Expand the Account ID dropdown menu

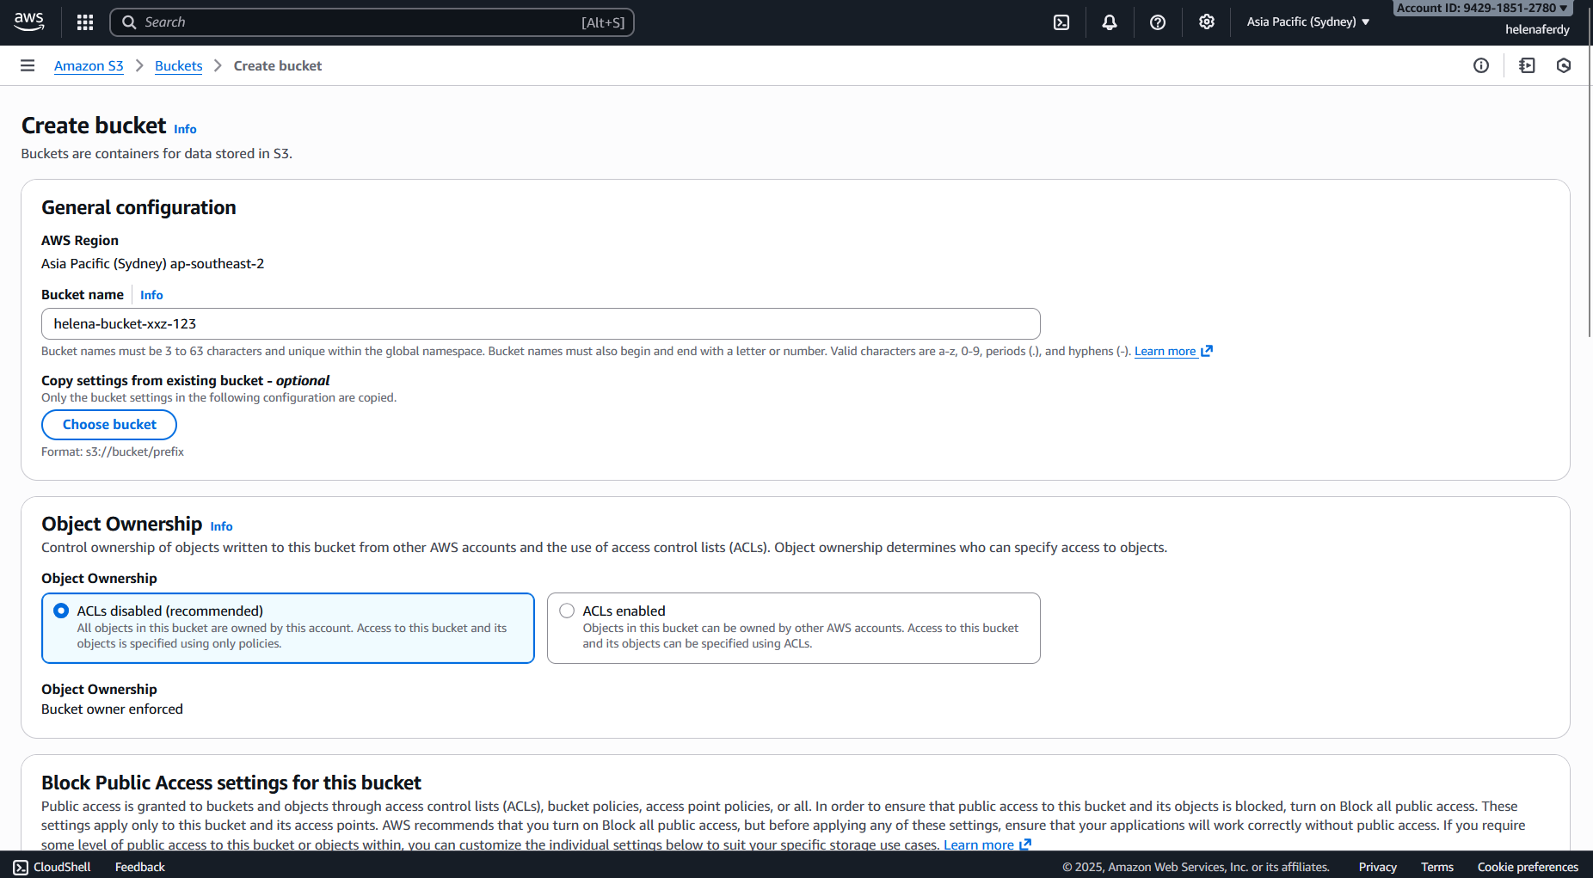tap(1481, 9)
